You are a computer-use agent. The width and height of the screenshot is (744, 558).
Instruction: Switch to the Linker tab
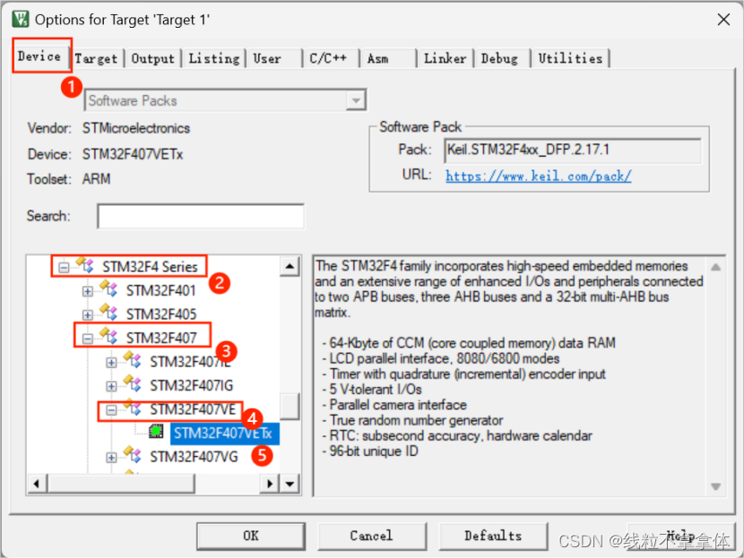point(446,59)
